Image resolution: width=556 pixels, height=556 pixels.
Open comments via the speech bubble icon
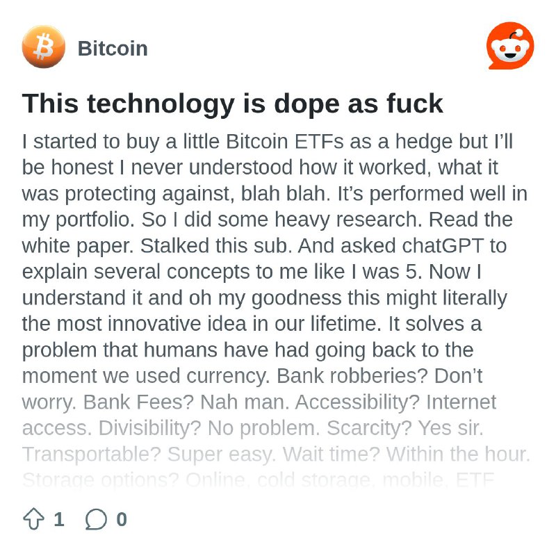point(96,519)
